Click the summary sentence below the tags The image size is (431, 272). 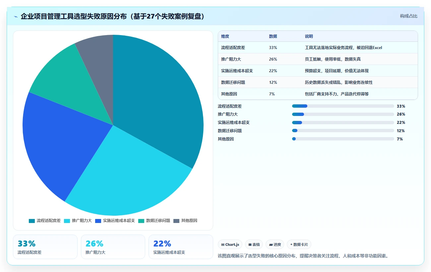pyautogui.click(x=303, y=256)
